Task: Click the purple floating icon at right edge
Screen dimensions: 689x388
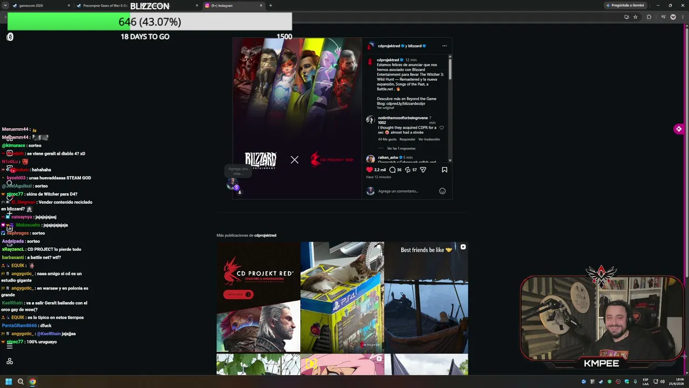Action: pyautogui.click(x=679, y=129)
